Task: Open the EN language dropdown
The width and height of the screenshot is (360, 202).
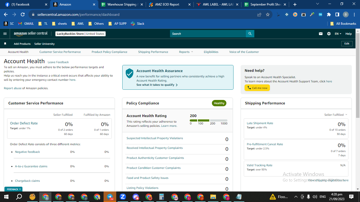Action: coord(338,34)
